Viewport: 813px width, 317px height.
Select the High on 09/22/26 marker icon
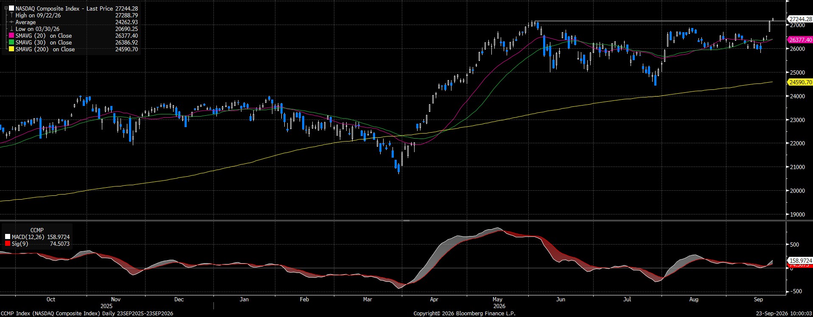pos(11,15)
